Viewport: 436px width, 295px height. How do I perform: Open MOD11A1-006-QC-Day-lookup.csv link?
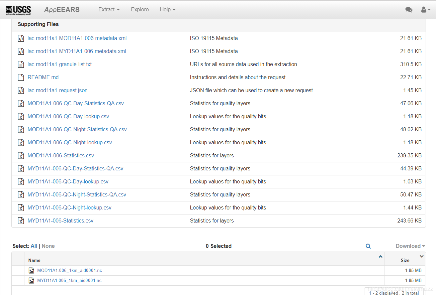pyautogui.click(x=68, y=117)
